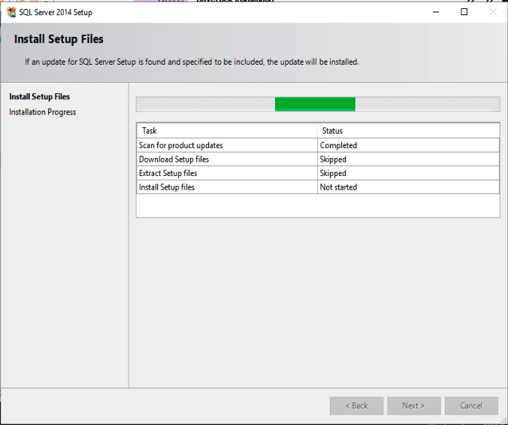Select the Scan for product updates row
Screen dimensions: 508x425
181,145
